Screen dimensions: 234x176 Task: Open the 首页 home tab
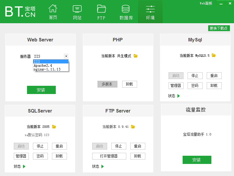click(x=53, y=12)
